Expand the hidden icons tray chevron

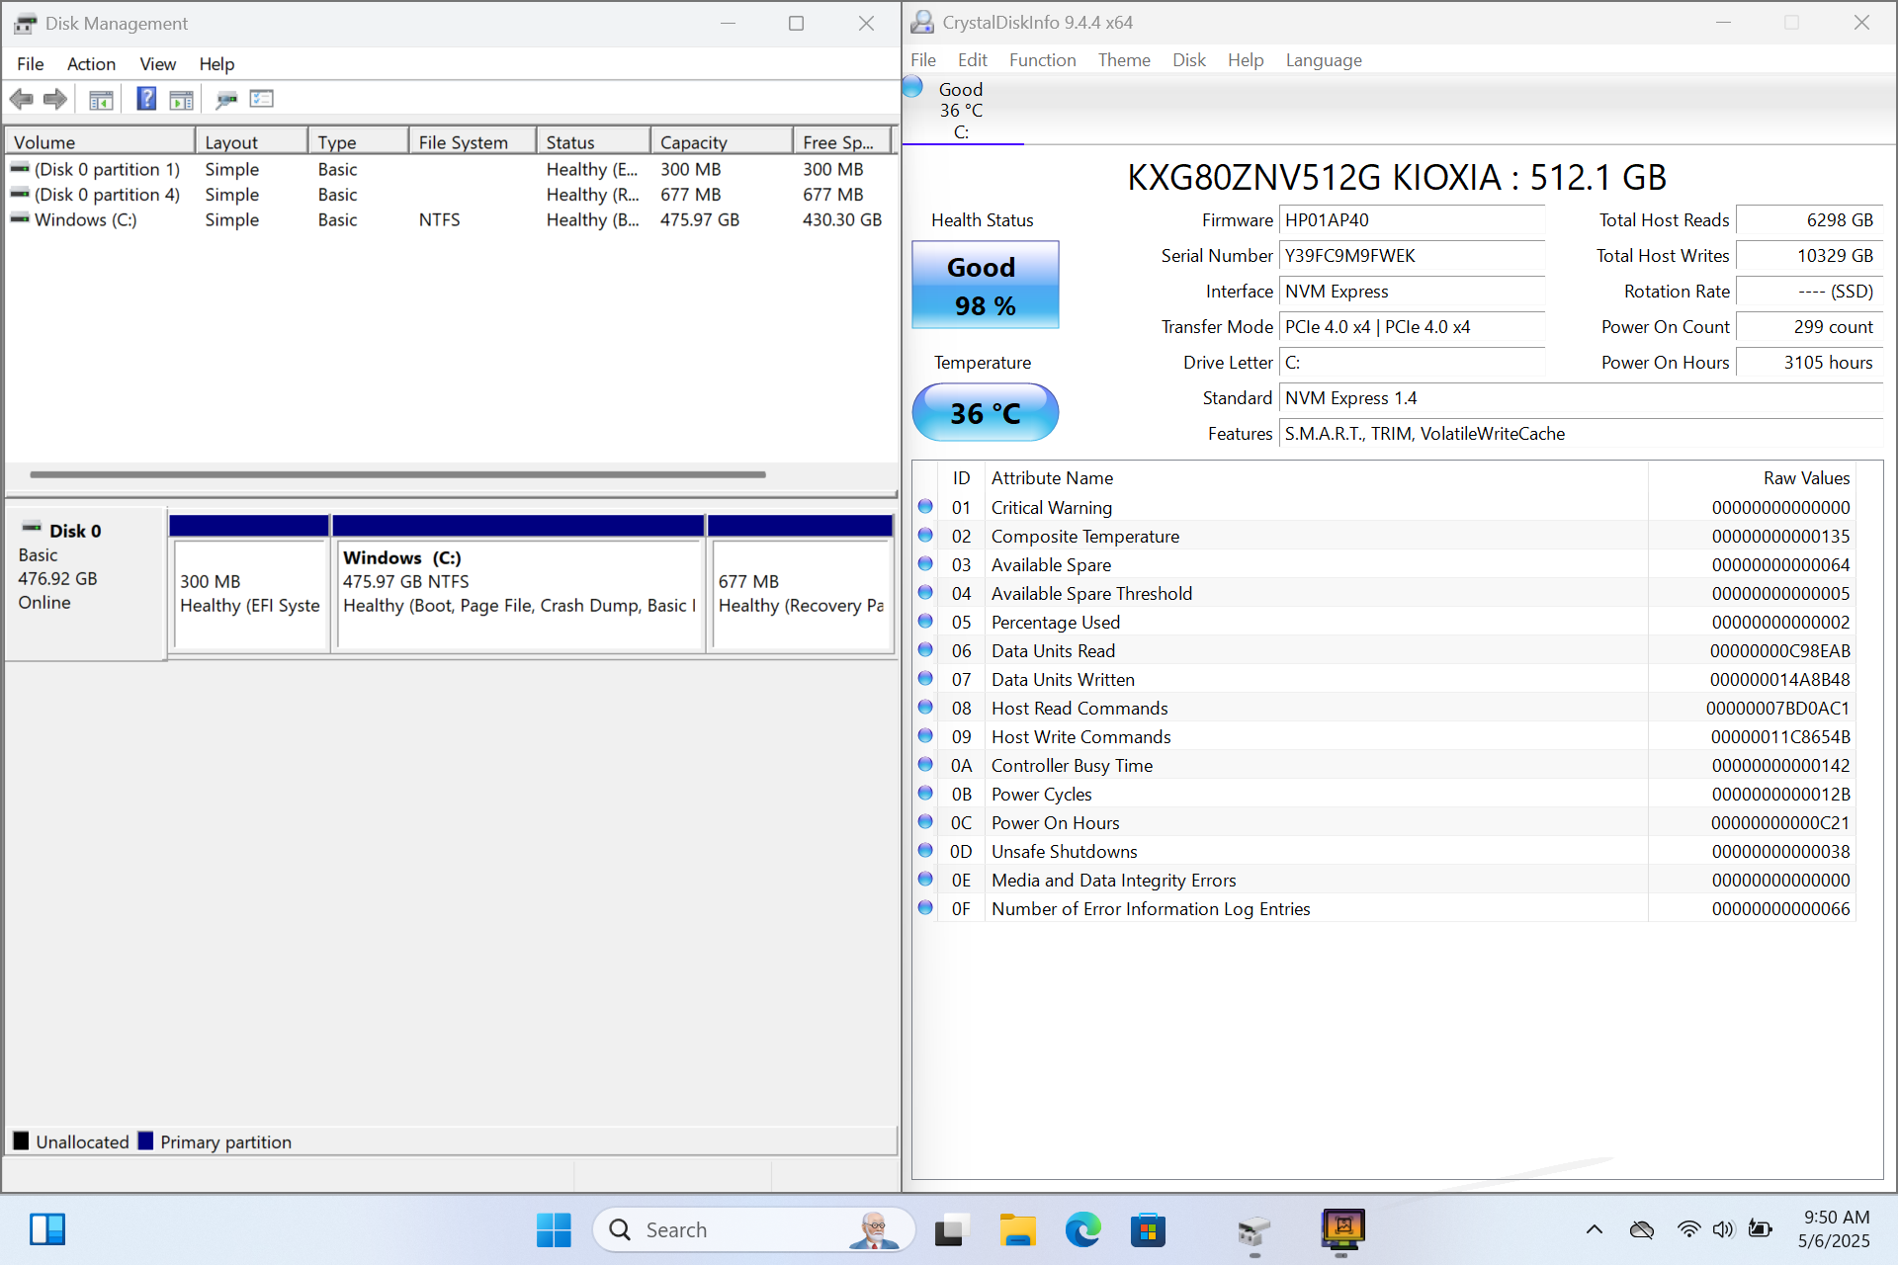pyautogui.click(x=1594, y=1229)
